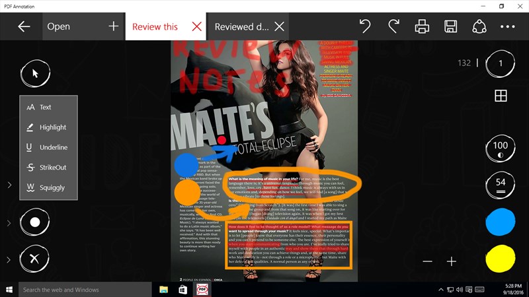
Task: Save the PDF with the floppy icon
Action: click(451, 26)
